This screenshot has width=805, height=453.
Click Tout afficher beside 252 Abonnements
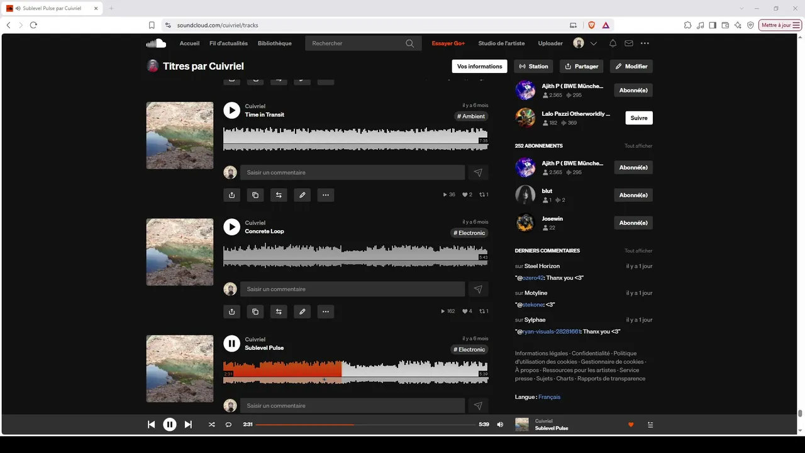pyautogui.click(x=638, y=146)
